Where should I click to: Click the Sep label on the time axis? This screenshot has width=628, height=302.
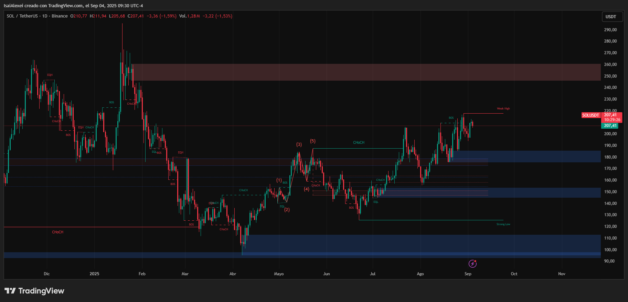pos(468,274)
